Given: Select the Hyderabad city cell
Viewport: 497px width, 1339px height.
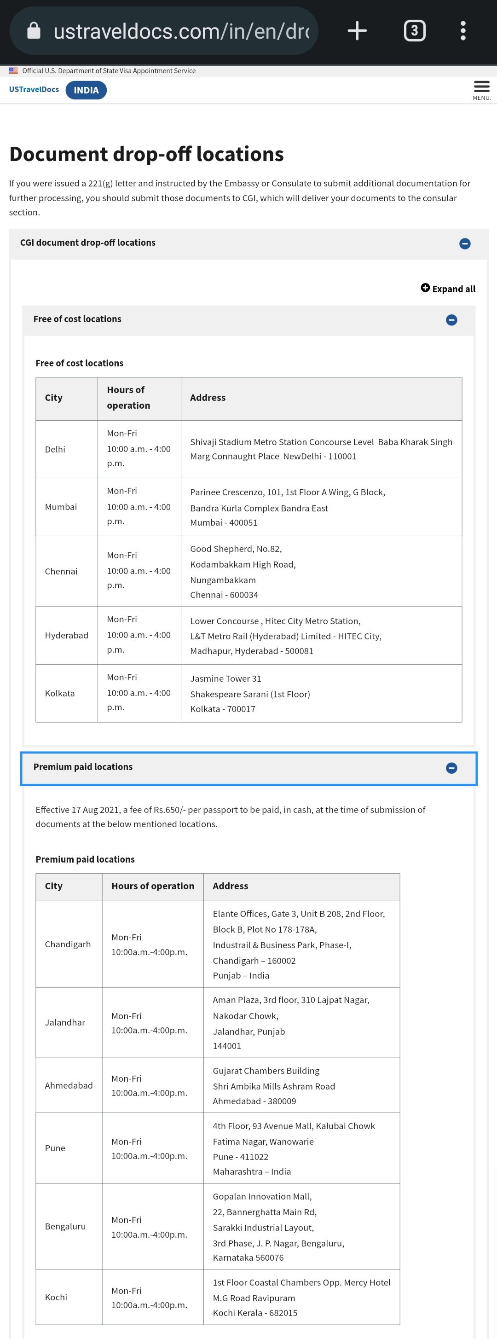Looking at the screenshot, I should pos(67,635).
